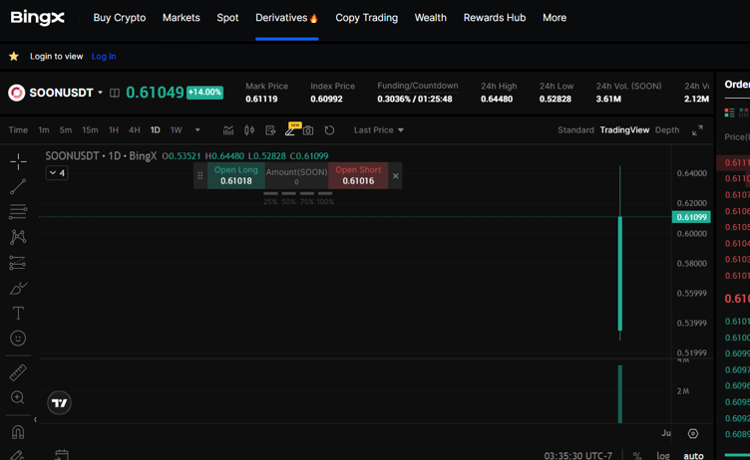Click the fullscreen expand chart icon
The height and width of the screenshot is (460, 750).
[x=697, y=130]
